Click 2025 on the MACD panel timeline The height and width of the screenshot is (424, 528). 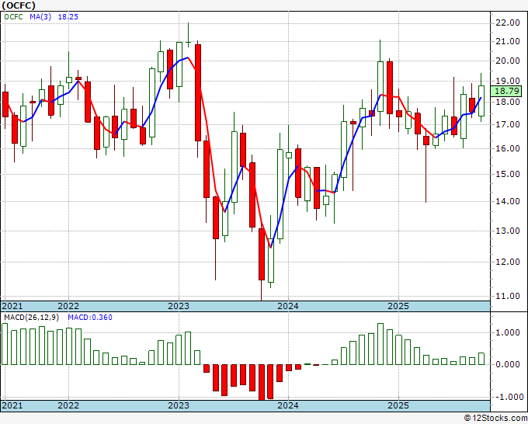click(x=398, y=405)
